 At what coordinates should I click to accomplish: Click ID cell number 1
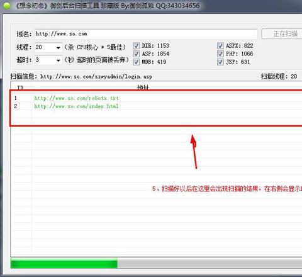[15, 98]
